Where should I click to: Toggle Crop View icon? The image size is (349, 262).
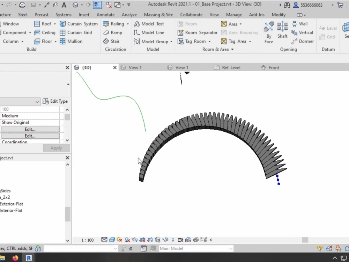pos(142,240)
